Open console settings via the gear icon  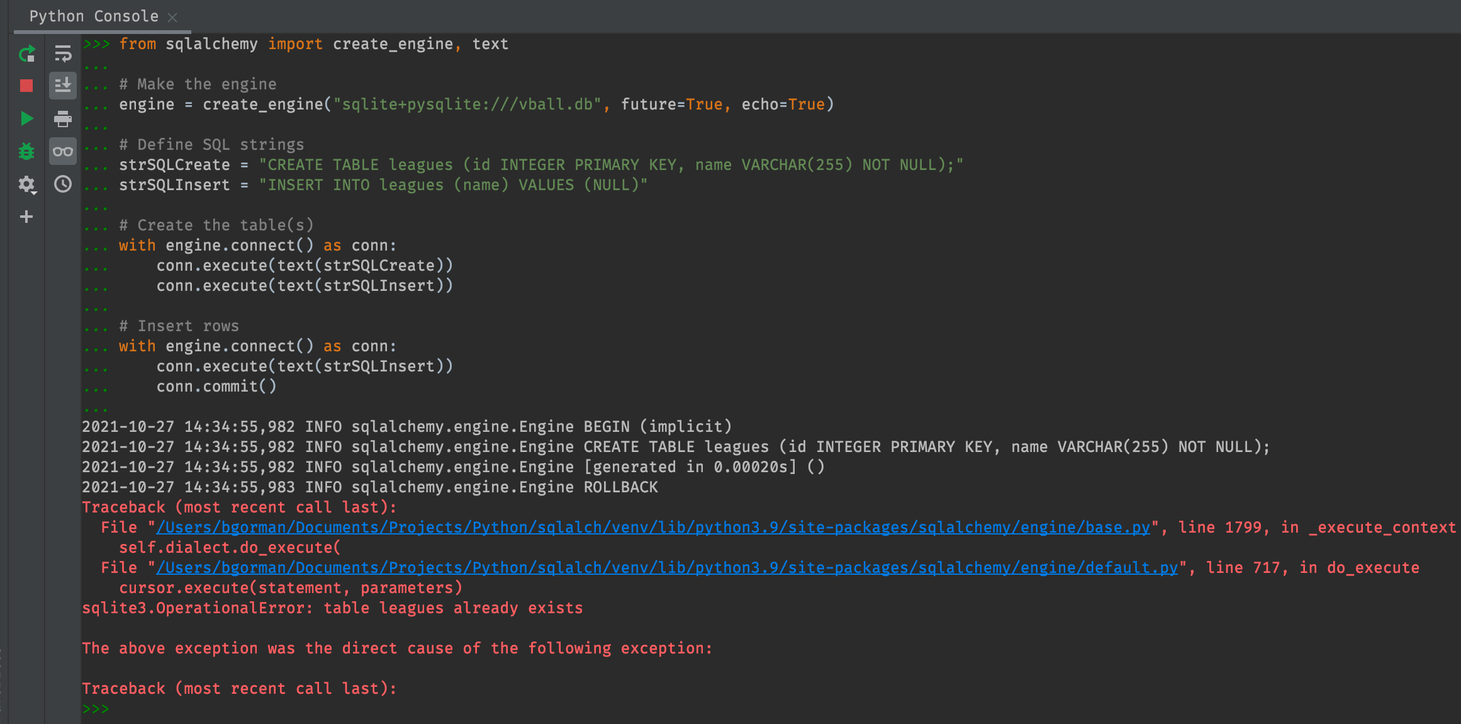coord(26,185)
